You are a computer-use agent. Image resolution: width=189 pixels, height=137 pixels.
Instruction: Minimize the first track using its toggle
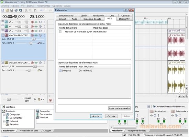[x=3, y=21]
